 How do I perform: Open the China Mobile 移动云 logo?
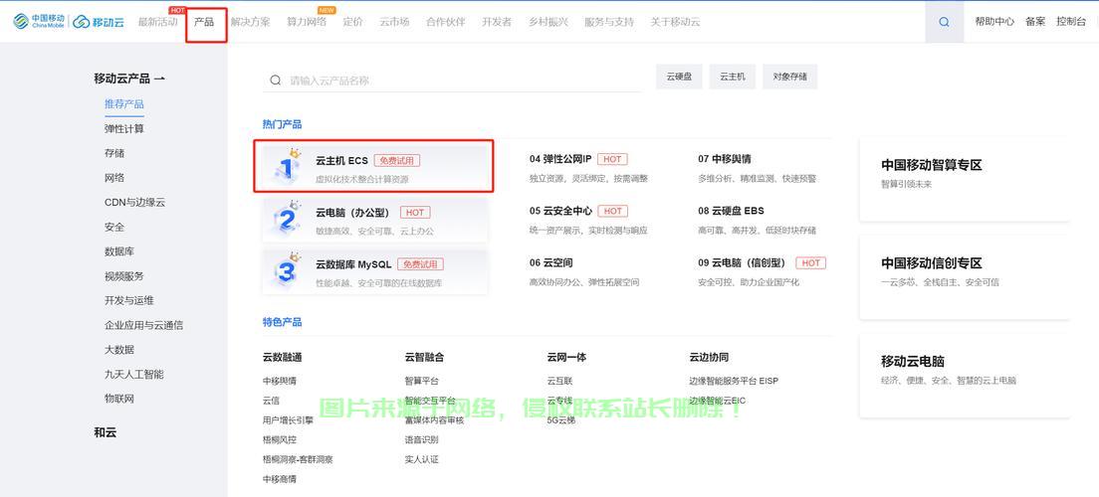click(x=68, y=22)
